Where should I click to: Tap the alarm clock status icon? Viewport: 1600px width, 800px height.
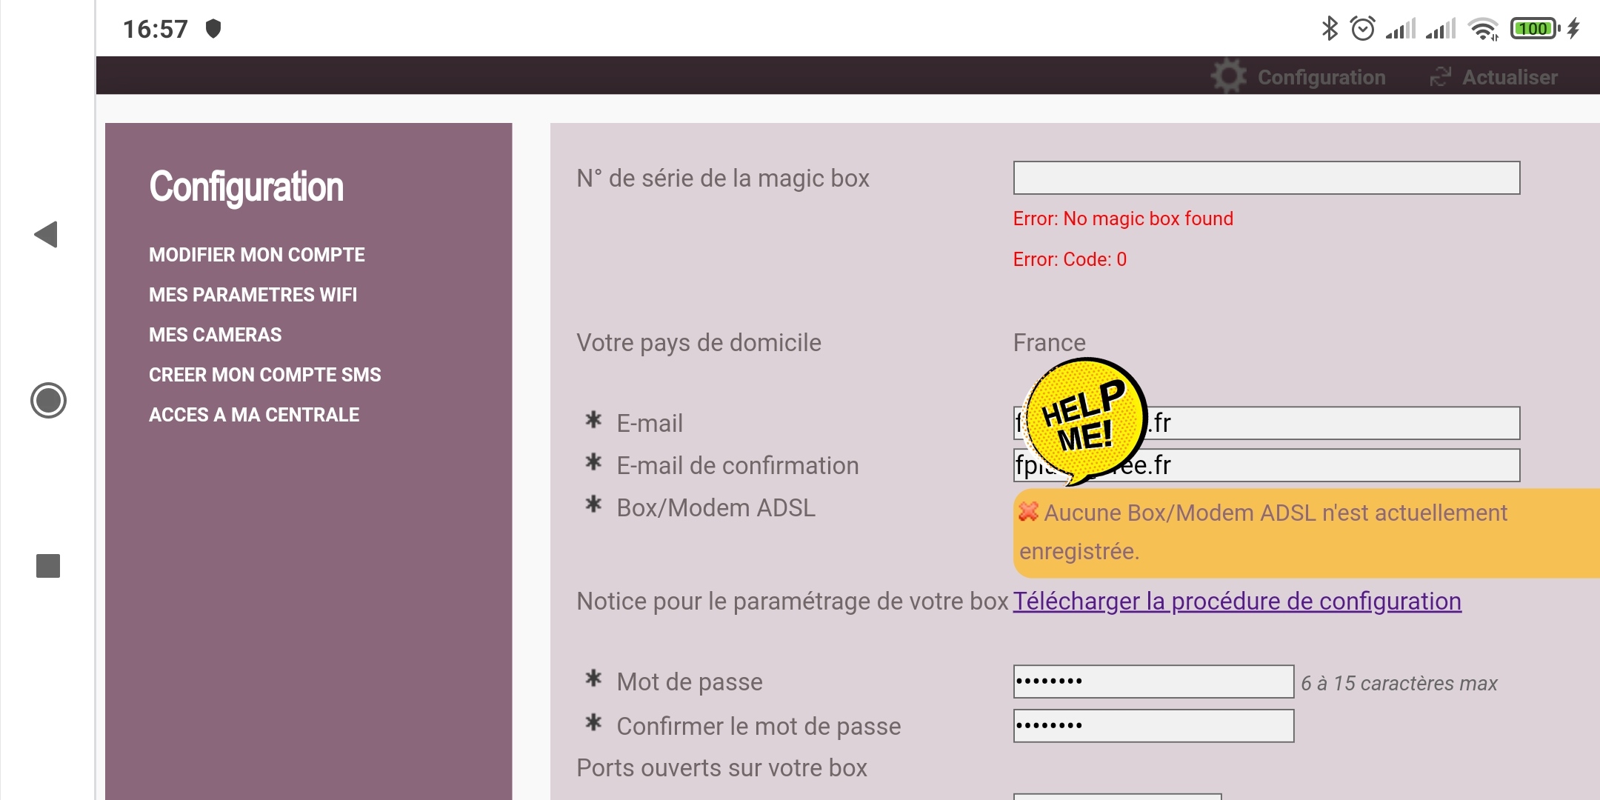point(1362,29)
